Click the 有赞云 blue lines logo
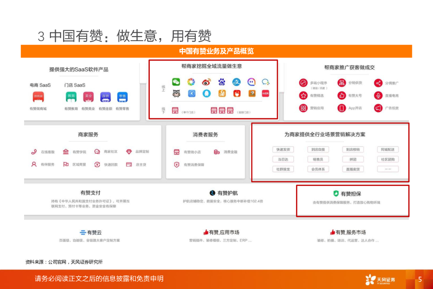Image resolution: width=433 pixels, height=289 pixels. [x=83, y=232]
